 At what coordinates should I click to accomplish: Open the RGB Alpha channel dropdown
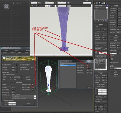pos(62,6)
